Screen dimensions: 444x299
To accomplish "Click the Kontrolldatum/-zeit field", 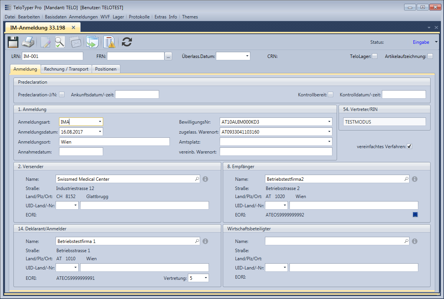I will (404, 94).
